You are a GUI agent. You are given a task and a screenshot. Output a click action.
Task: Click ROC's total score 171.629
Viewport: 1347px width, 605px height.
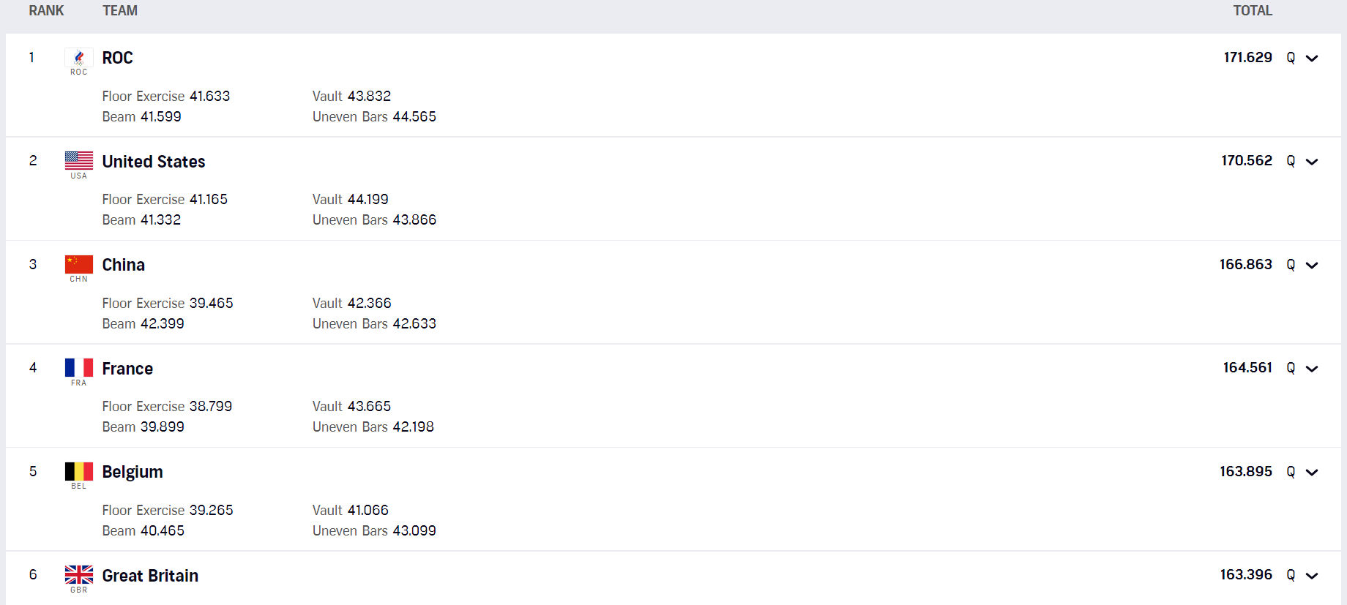(x=1248, y=57)
